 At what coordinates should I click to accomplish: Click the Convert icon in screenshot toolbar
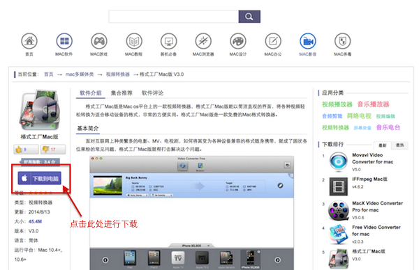pos(183,166)
